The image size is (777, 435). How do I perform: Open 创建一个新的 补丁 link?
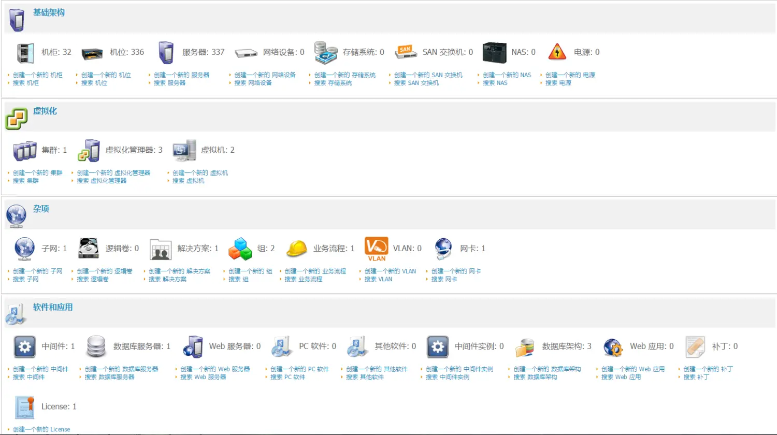(x=708, y=369)
